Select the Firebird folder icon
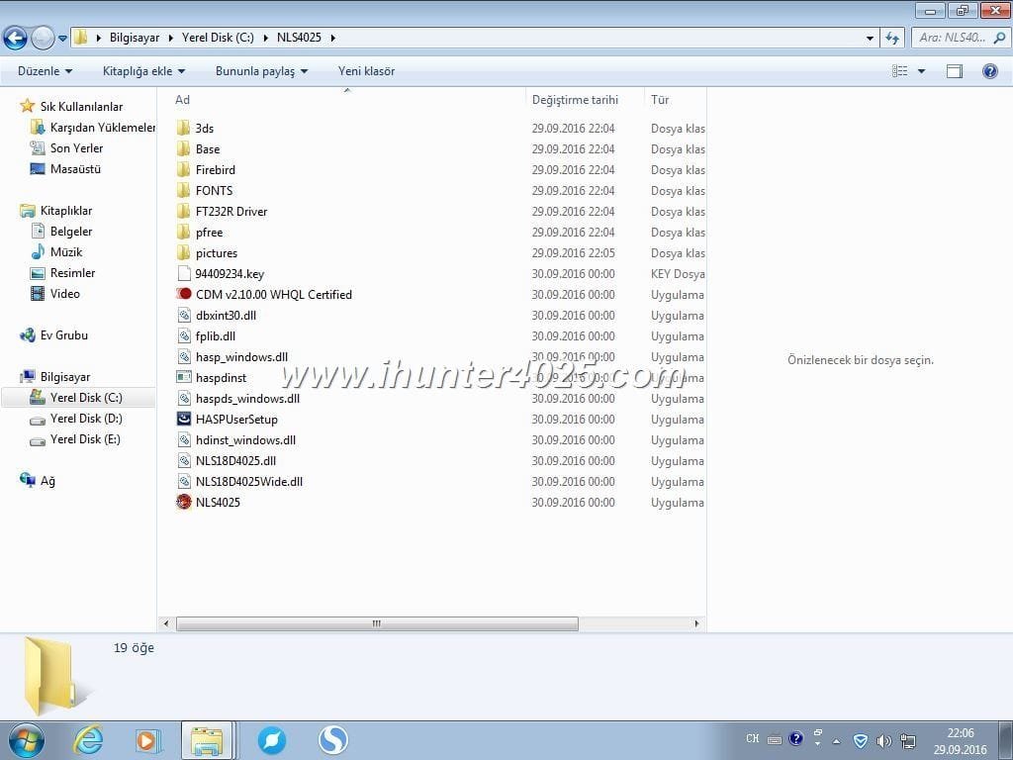Viewport: 1013px width, 760px height. [183, 169]
